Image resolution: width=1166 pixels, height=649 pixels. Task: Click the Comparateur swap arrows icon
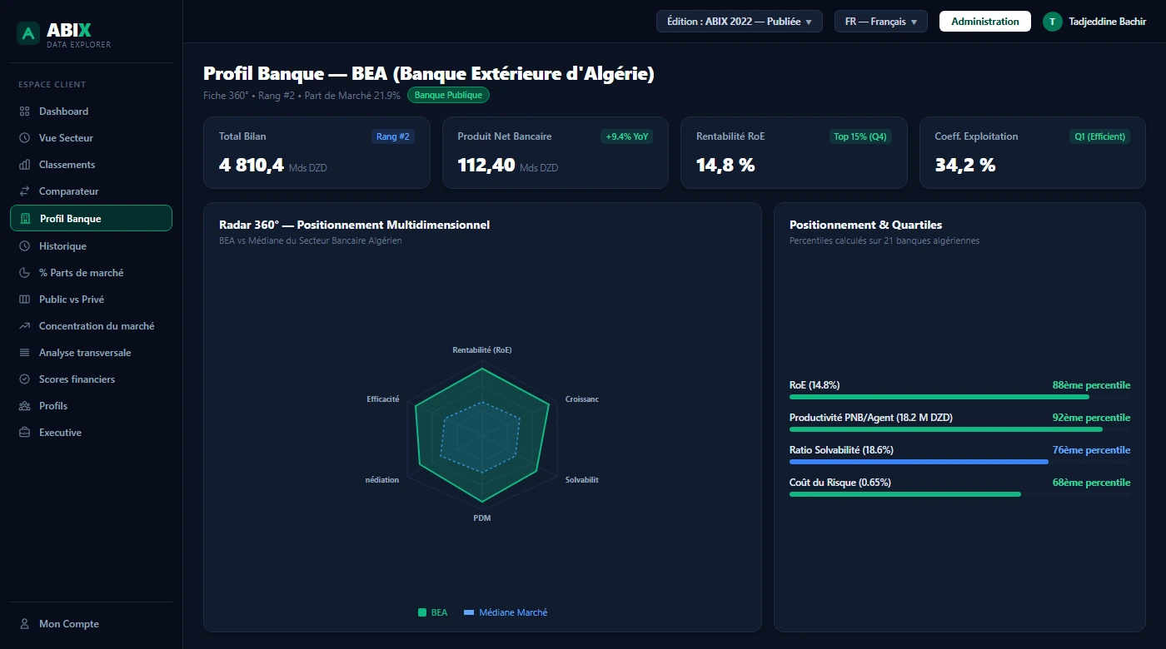(x=24, y=191)
